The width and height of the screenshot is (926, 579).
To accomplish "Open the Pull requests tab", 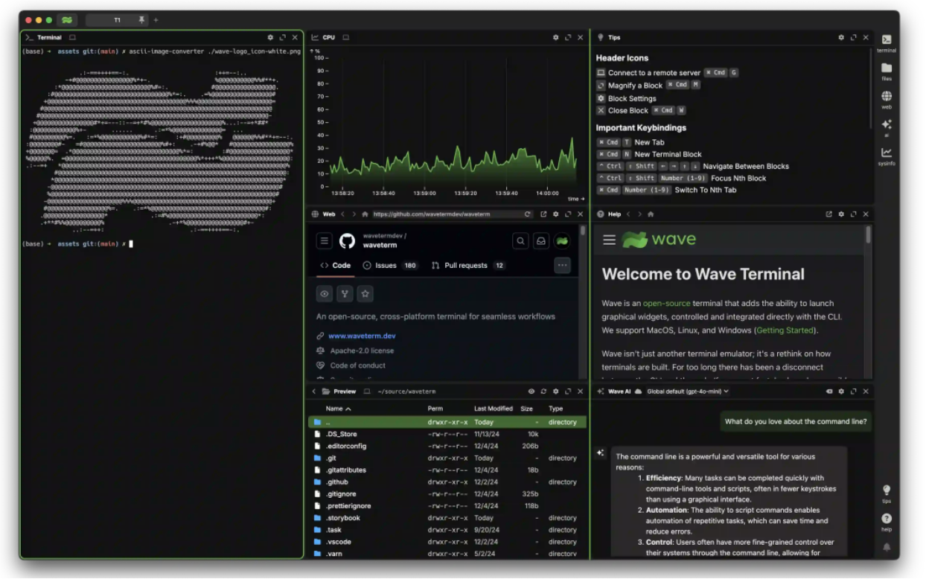I will pyautogui.click(x=468, y=266).
